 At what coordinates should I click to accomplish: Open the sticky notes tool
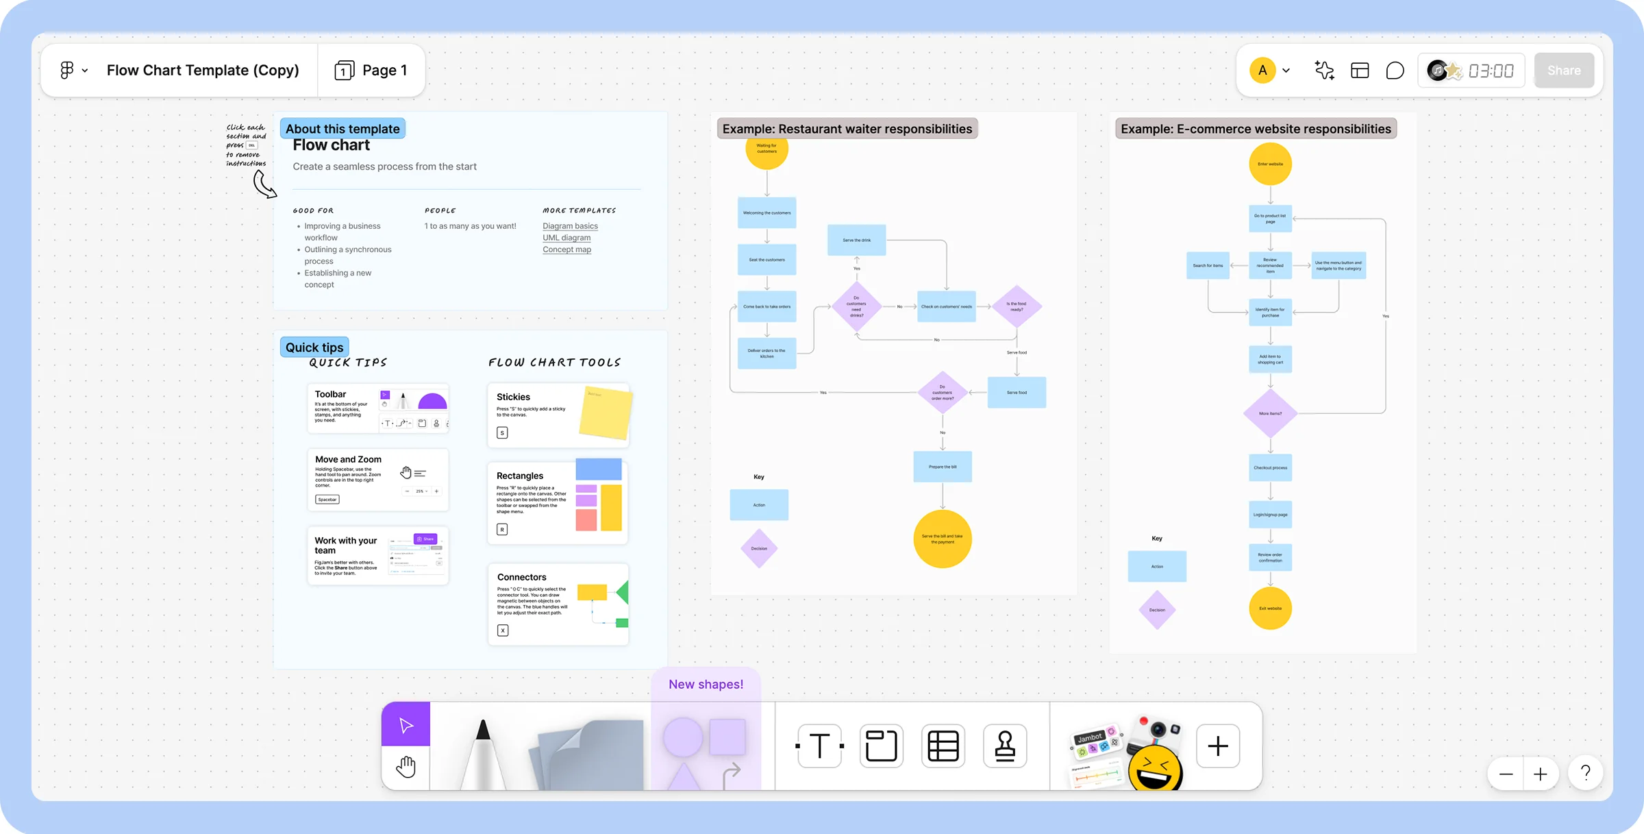point(586,747)
